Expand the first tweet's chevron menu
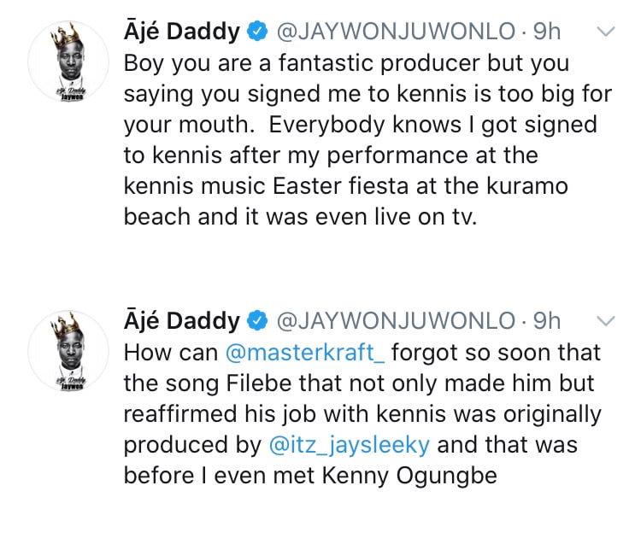The width and height of the screenshot is (641, 544). coord(604,33)
